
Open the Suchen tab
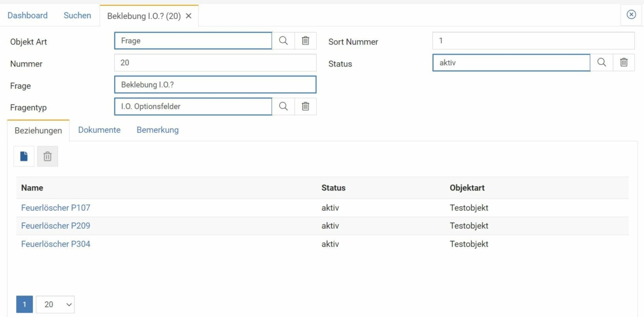click(x=77, y=16)
